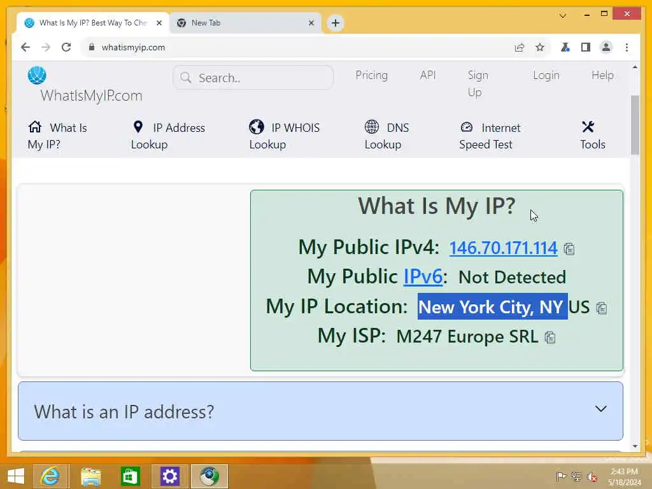Open the Tools nav item
Viewport: 652px width, 489px height.
[x=592, y=136]
